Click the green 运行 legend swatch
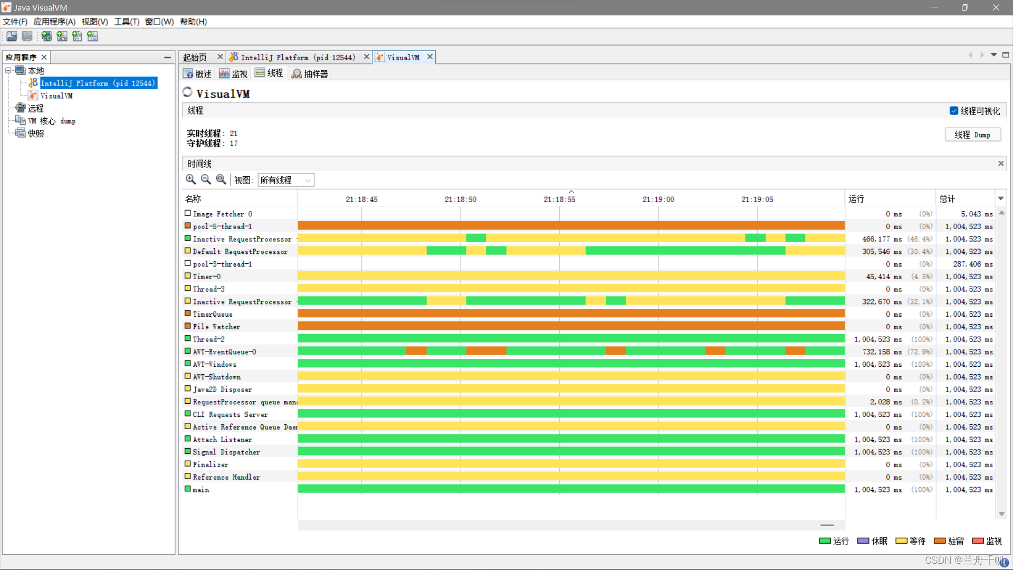1013x570 pixels. point(825,541)
